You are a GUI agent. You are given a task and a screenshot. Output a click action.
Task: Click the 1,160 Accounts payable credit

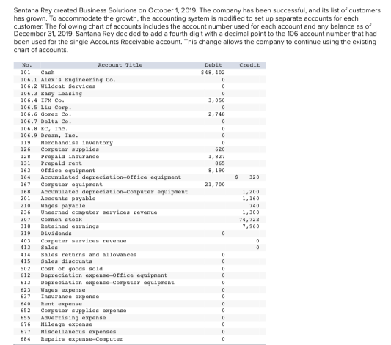(x=251, y=199)
